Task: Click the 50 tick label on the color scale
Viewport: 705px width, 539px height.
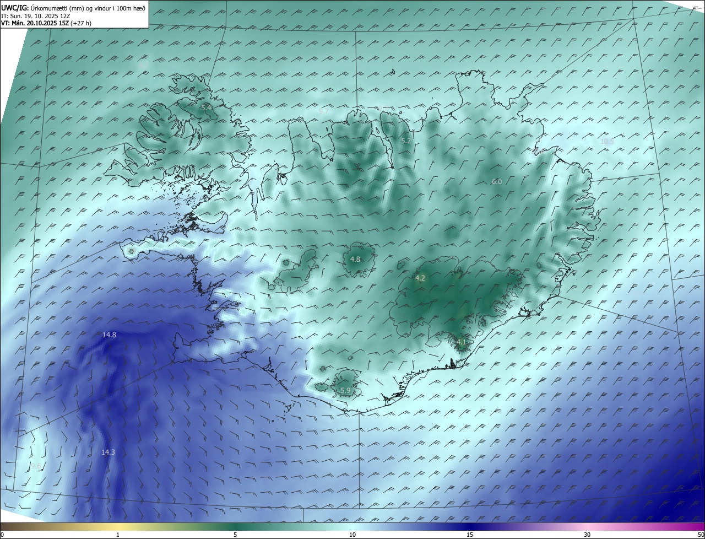Action: coord(701,535)
